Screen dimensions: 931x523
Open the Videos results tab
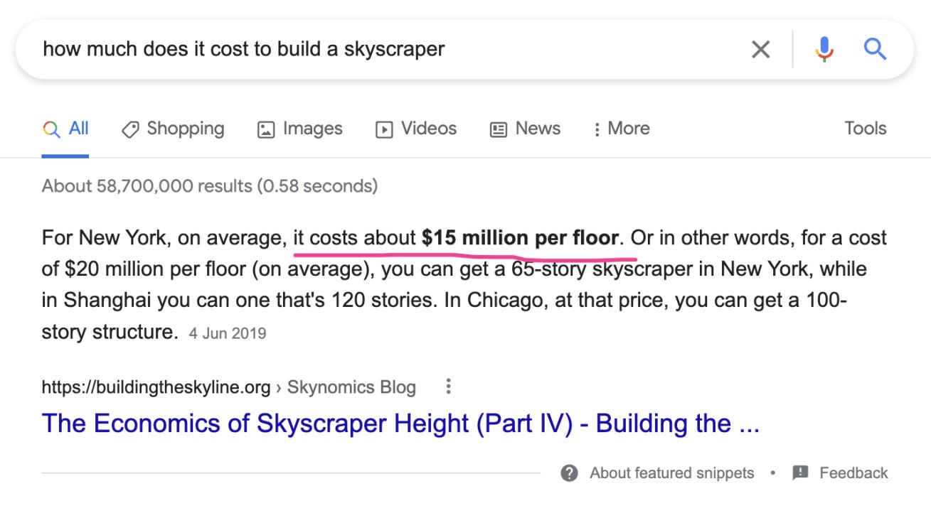(415, 129)
